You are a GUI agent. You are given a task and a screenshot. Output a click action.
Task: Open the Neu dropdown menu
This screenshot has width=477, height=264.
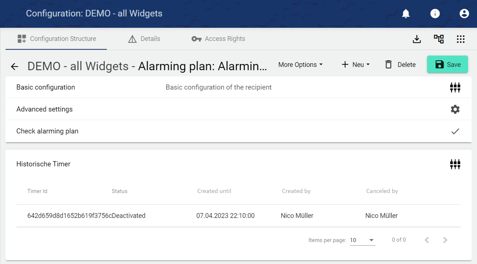[355, 65]
